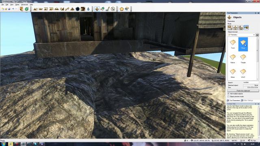This screenshot has height=146, width=260.
Task: Select the vegetation tree tool icon
Action: click(x=102, y=9)
